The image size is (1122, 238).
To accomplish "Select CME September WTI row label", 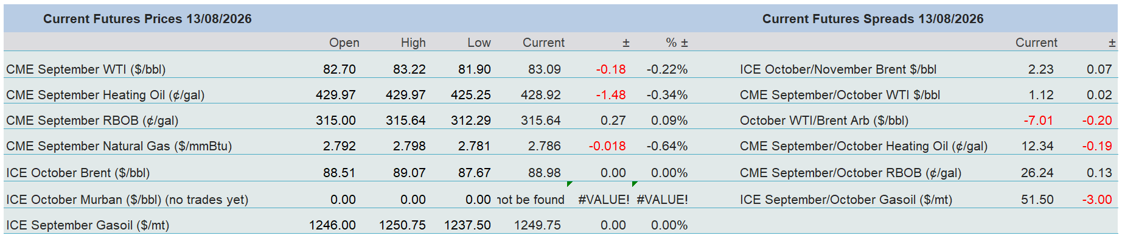I will coord(86,69).
